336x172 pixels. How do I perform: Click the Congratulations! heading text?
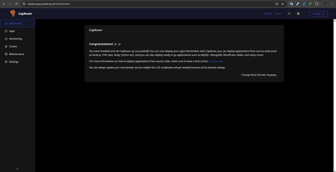(x=101, y=44)
